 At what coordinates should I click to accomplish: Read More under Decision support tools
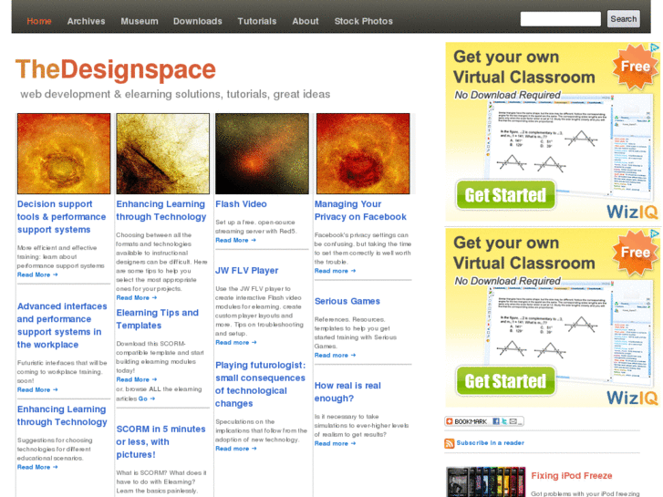click(37, 274)
